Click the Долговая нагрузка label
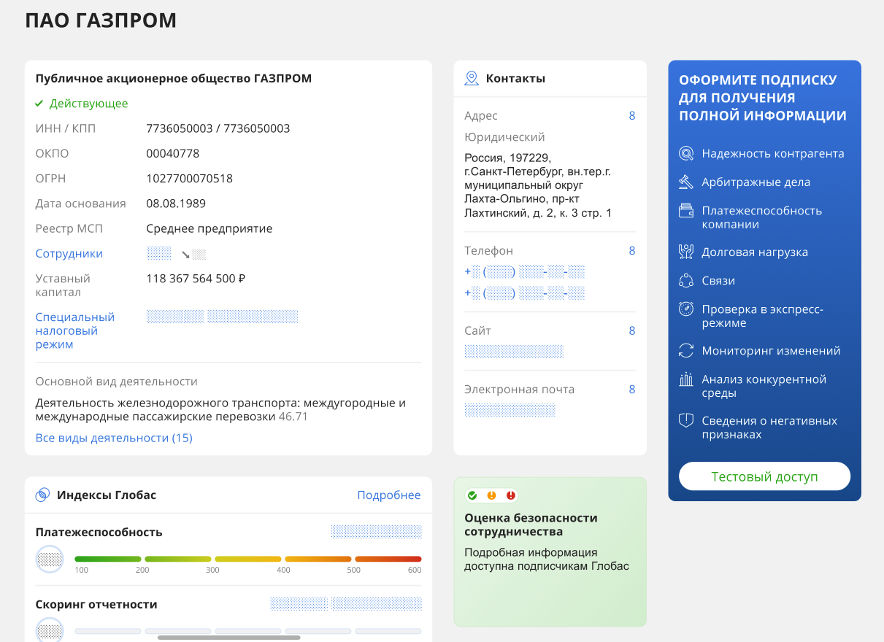Screen dimensions: 884x642 click(755, 252)
